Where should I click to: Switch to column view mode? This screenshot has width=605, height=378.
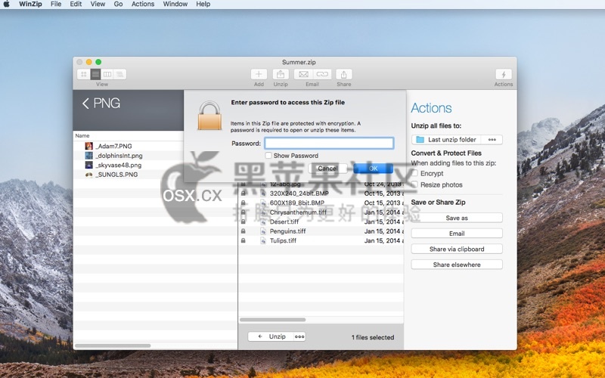[107, 74]
